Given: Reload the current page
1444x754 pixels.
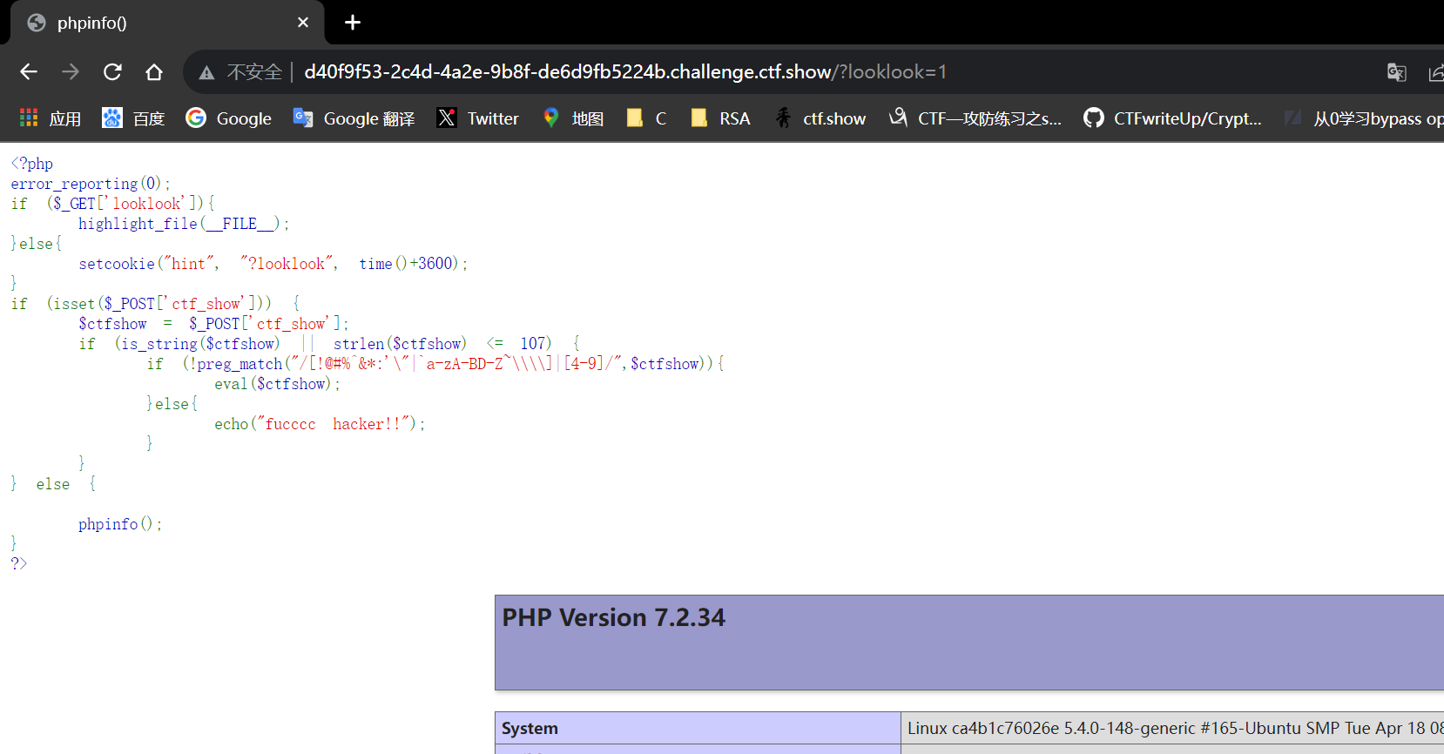Looking at the screenshot, I should point(112,71).
